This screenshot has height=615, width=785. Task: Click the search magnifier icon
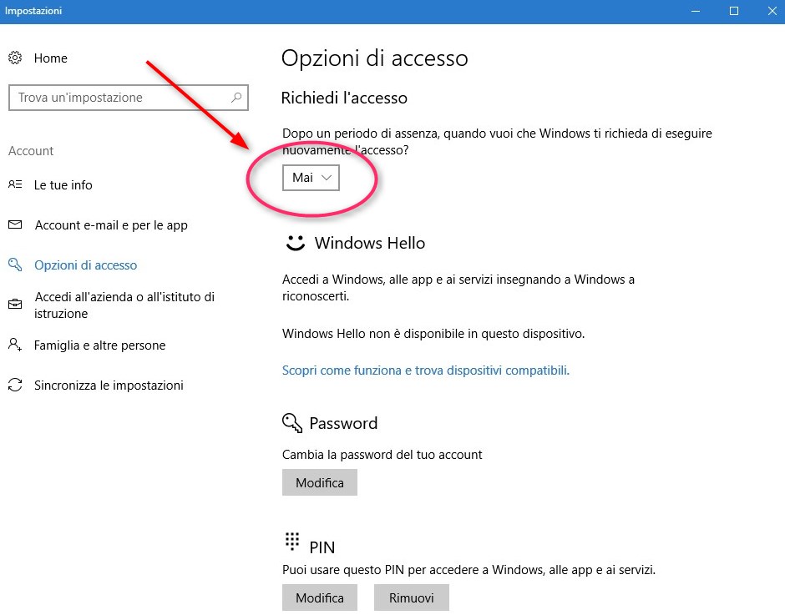point(236,97)
